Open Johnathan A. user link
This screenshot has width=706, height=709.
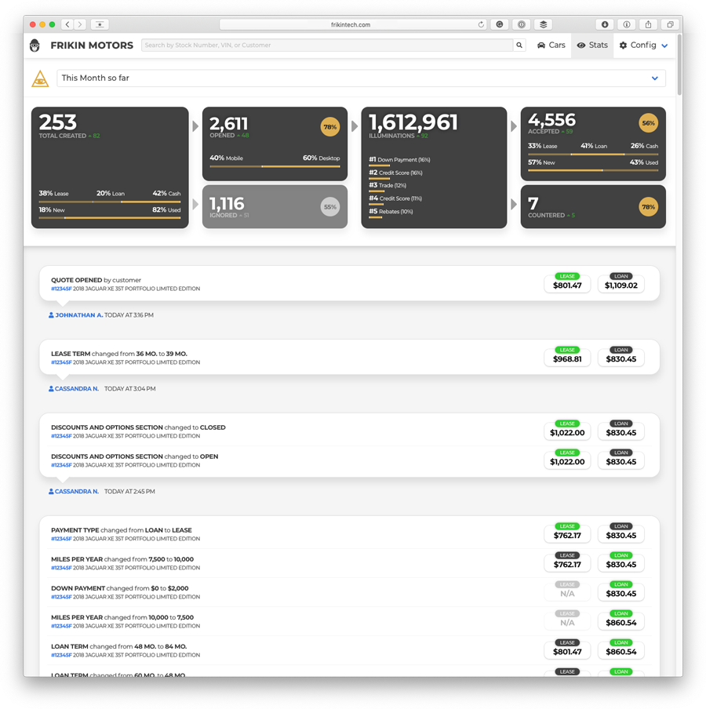tap(75, 315)
